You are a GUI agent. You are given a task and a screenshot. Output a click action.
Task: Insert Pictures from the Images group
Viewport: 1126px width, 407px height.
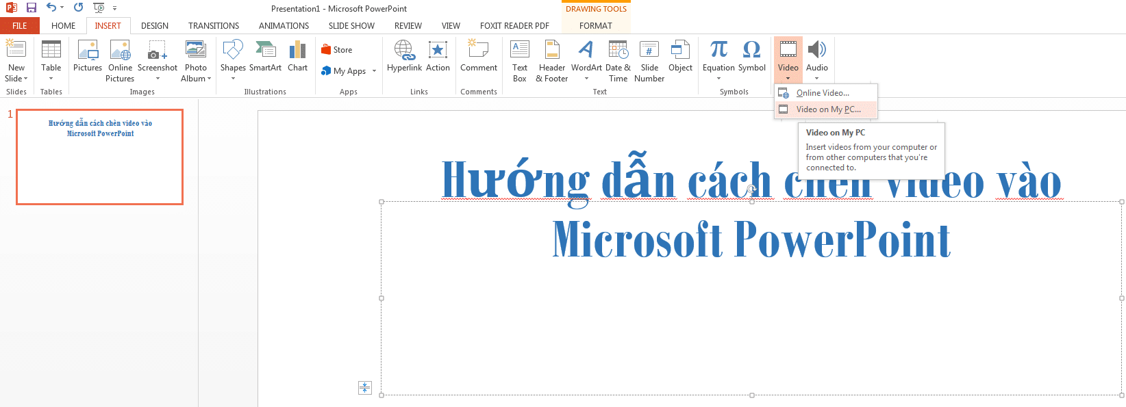click(88, 55)
